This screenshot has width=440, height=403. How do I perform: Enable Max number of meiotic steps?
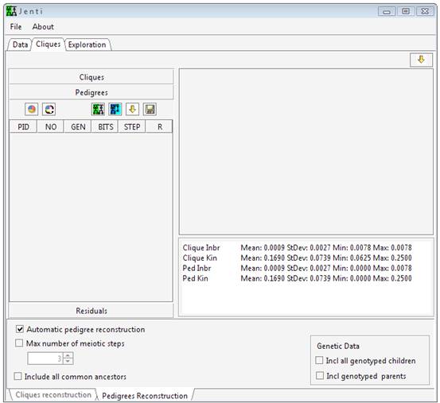coord(19,343)
